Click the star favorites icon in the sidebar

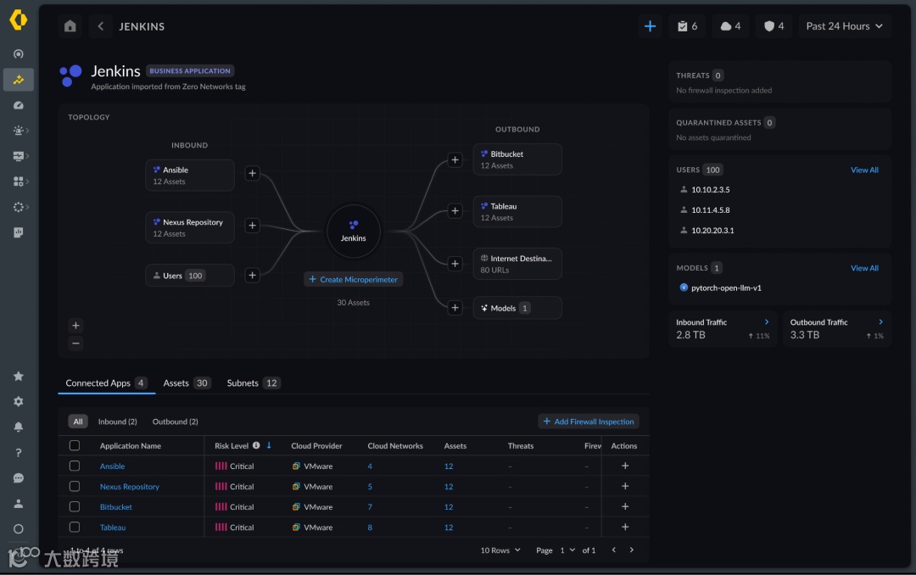[18, 376]
